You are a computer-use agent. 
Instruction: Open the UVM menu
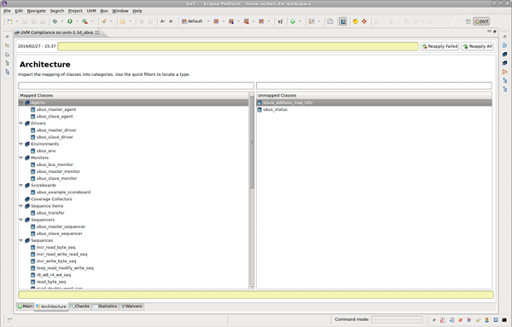coord(91,11)
